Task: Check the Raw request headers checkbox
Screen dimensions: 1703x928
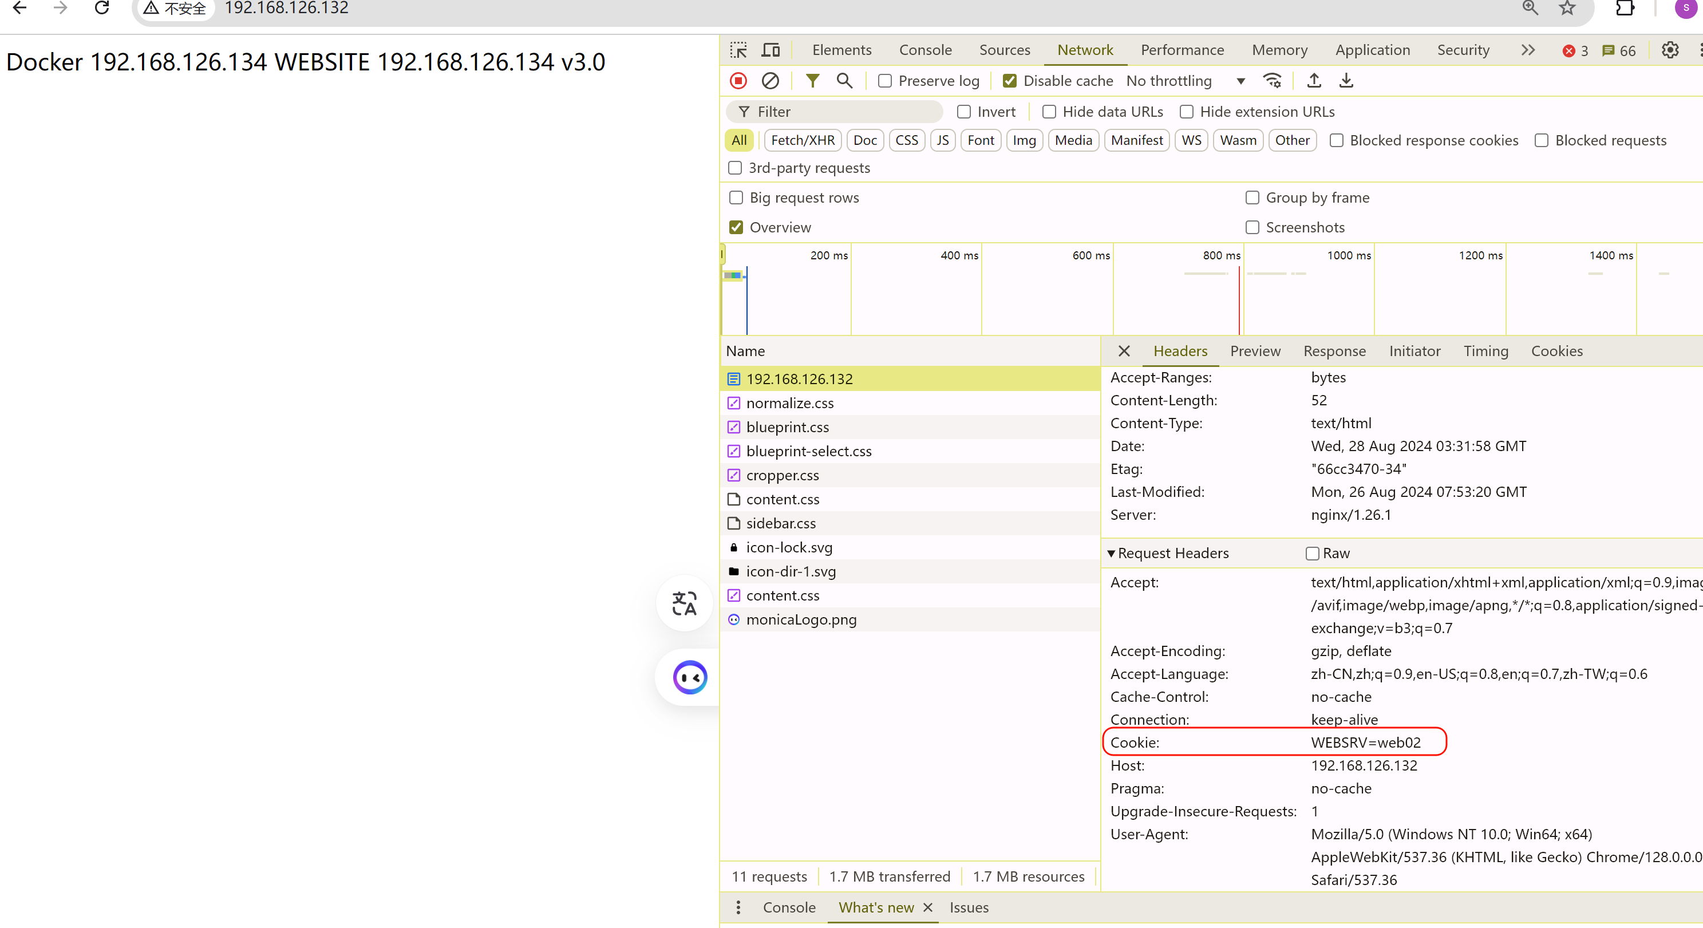Action: [1312, 553]
